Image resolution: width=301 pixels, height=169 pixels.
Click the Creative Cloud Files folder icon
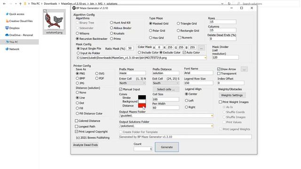(x=7, y=21)
